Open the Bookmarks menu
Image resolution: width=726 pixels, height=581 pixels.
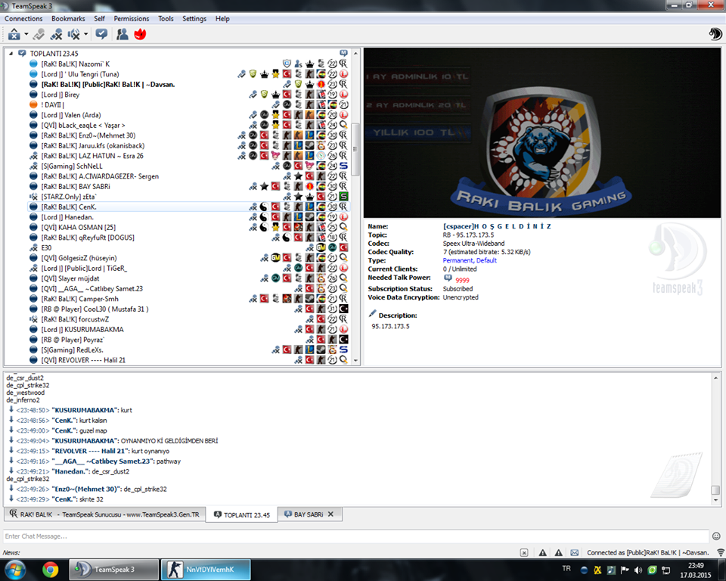tap(68, 18)
